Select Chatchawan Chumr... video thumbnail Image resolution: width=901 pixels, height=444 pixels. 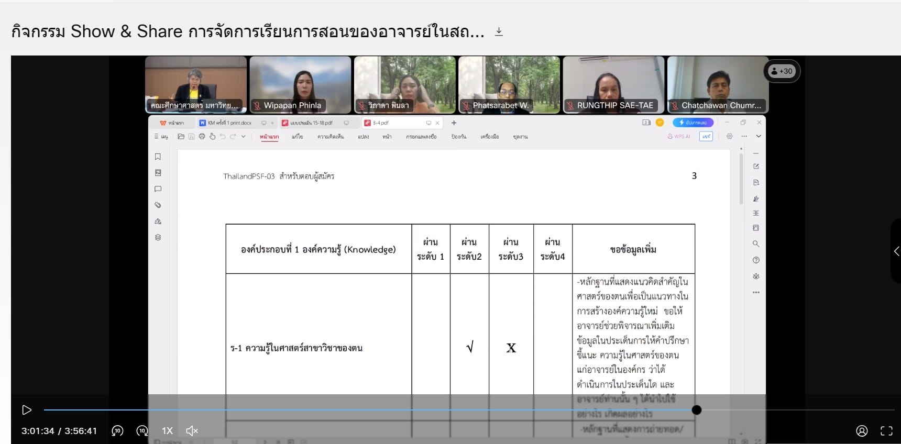(718, 85)
